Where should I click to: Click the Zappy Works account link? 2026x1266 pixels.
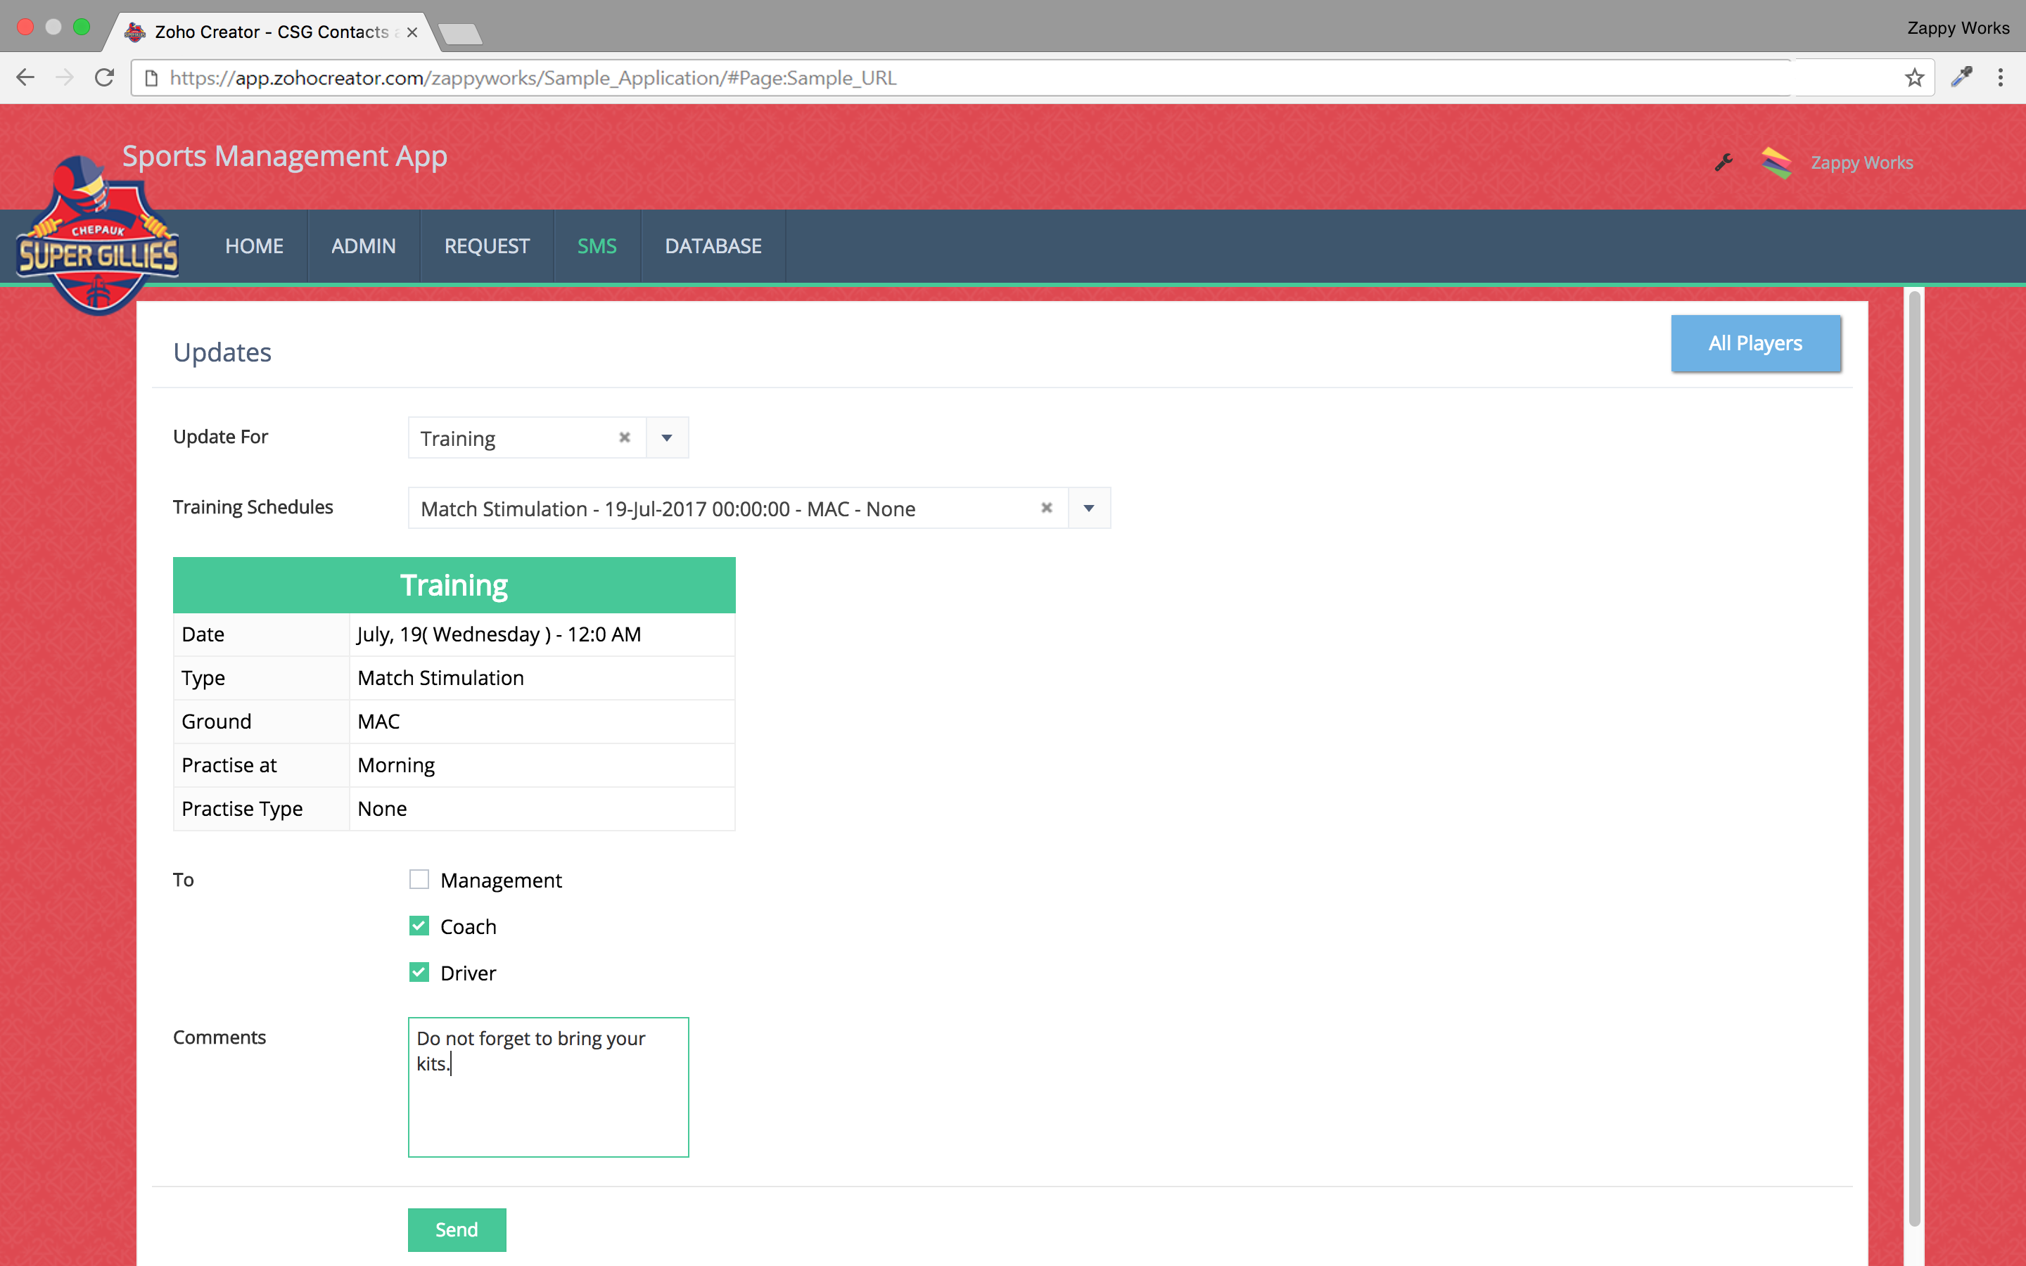point(1862,162)
